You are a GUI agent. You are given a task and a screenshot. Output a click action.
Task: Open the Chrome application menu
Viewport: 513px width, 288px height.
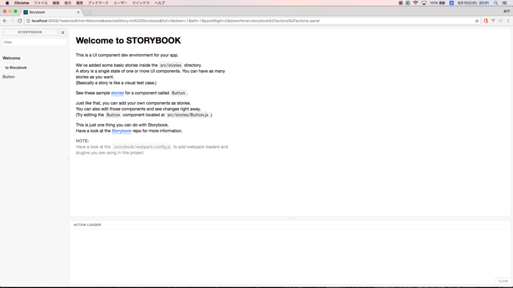[22, 3]
